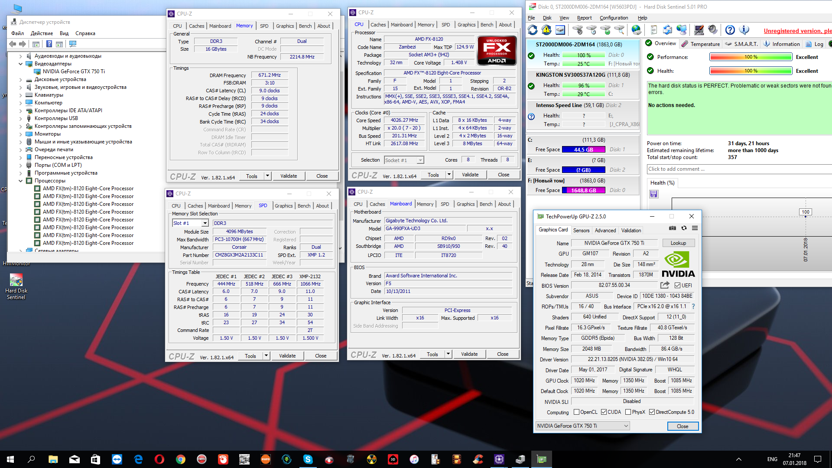Viewport: 832px width, 468px height.
Task: Click GPU-Z refresh arrows icon
Action: point(684,228)
